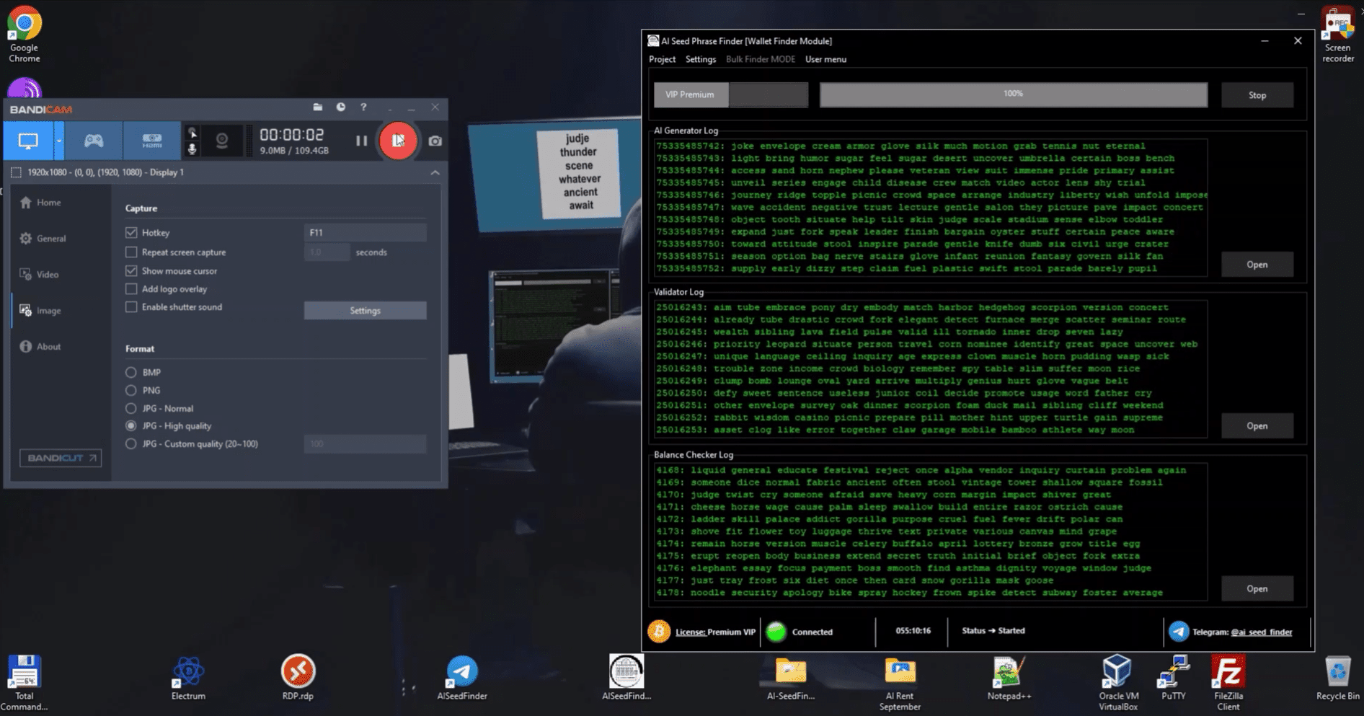
Task: Click the Bitcoin icon in status bar
Action: tap(659, 632)
